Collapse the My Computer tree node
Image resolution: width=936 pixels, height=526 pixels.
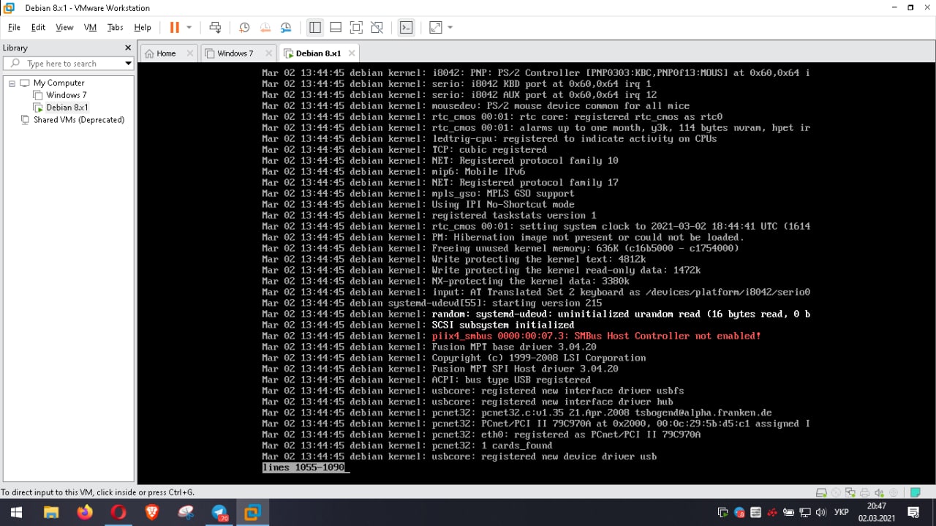point(12,83)
